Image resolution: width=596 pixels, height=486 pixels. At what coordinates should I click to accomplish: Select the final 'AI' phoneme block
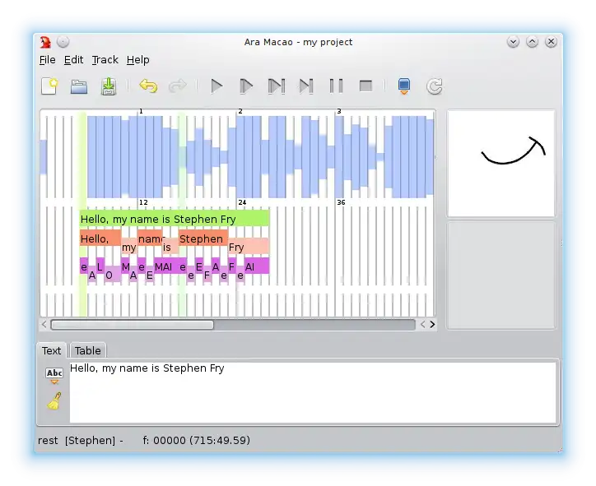tap(257, 266)
